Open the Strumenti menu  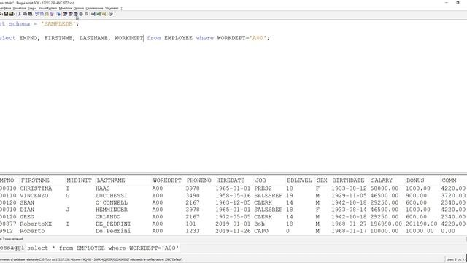tap(112, 8)
